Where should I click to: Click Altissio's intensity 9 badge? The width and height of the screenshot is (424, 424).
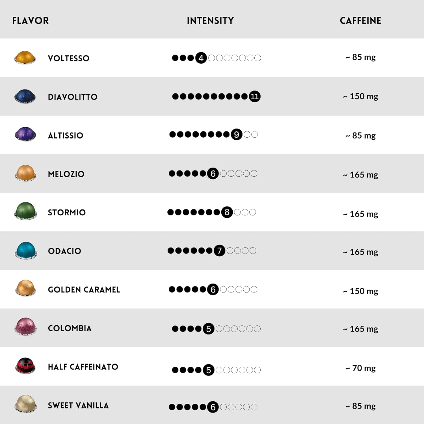[237, 135]
